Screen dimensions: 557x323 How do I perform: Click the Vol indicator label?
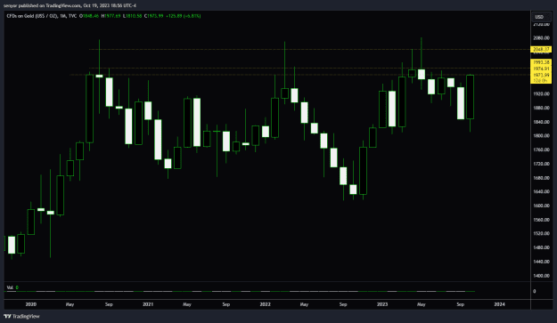10,287
